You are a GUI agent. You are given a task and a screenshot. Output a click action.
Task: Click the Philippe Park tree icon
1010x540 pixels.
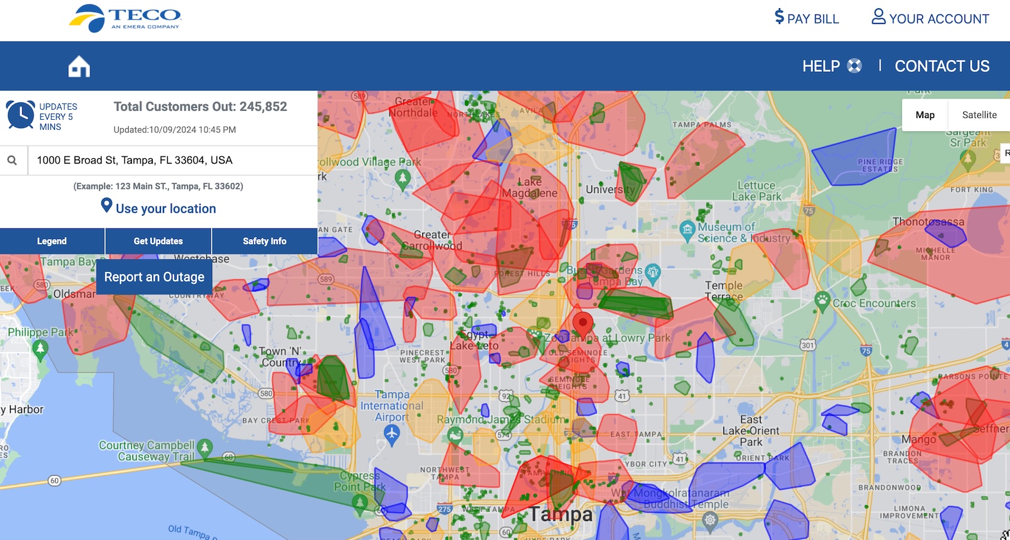coord(40,348)
